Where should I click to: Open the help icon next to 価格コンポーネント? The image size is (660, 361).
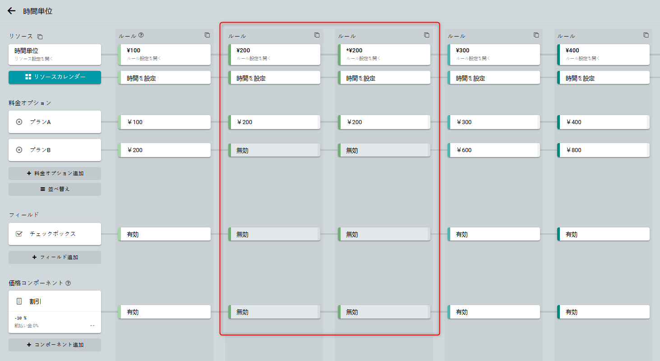[x=68, y=283]
